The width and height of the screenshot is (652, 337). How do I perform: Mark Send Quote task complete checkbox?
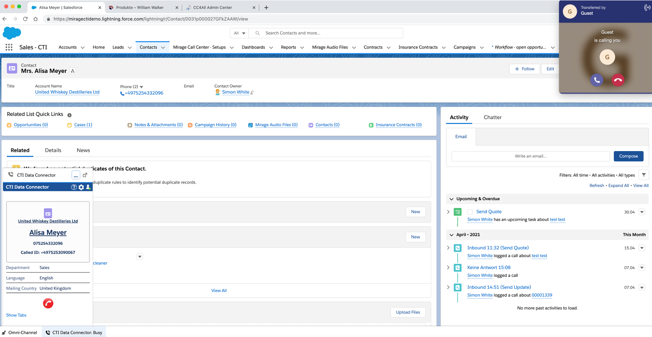click(470, 212)
